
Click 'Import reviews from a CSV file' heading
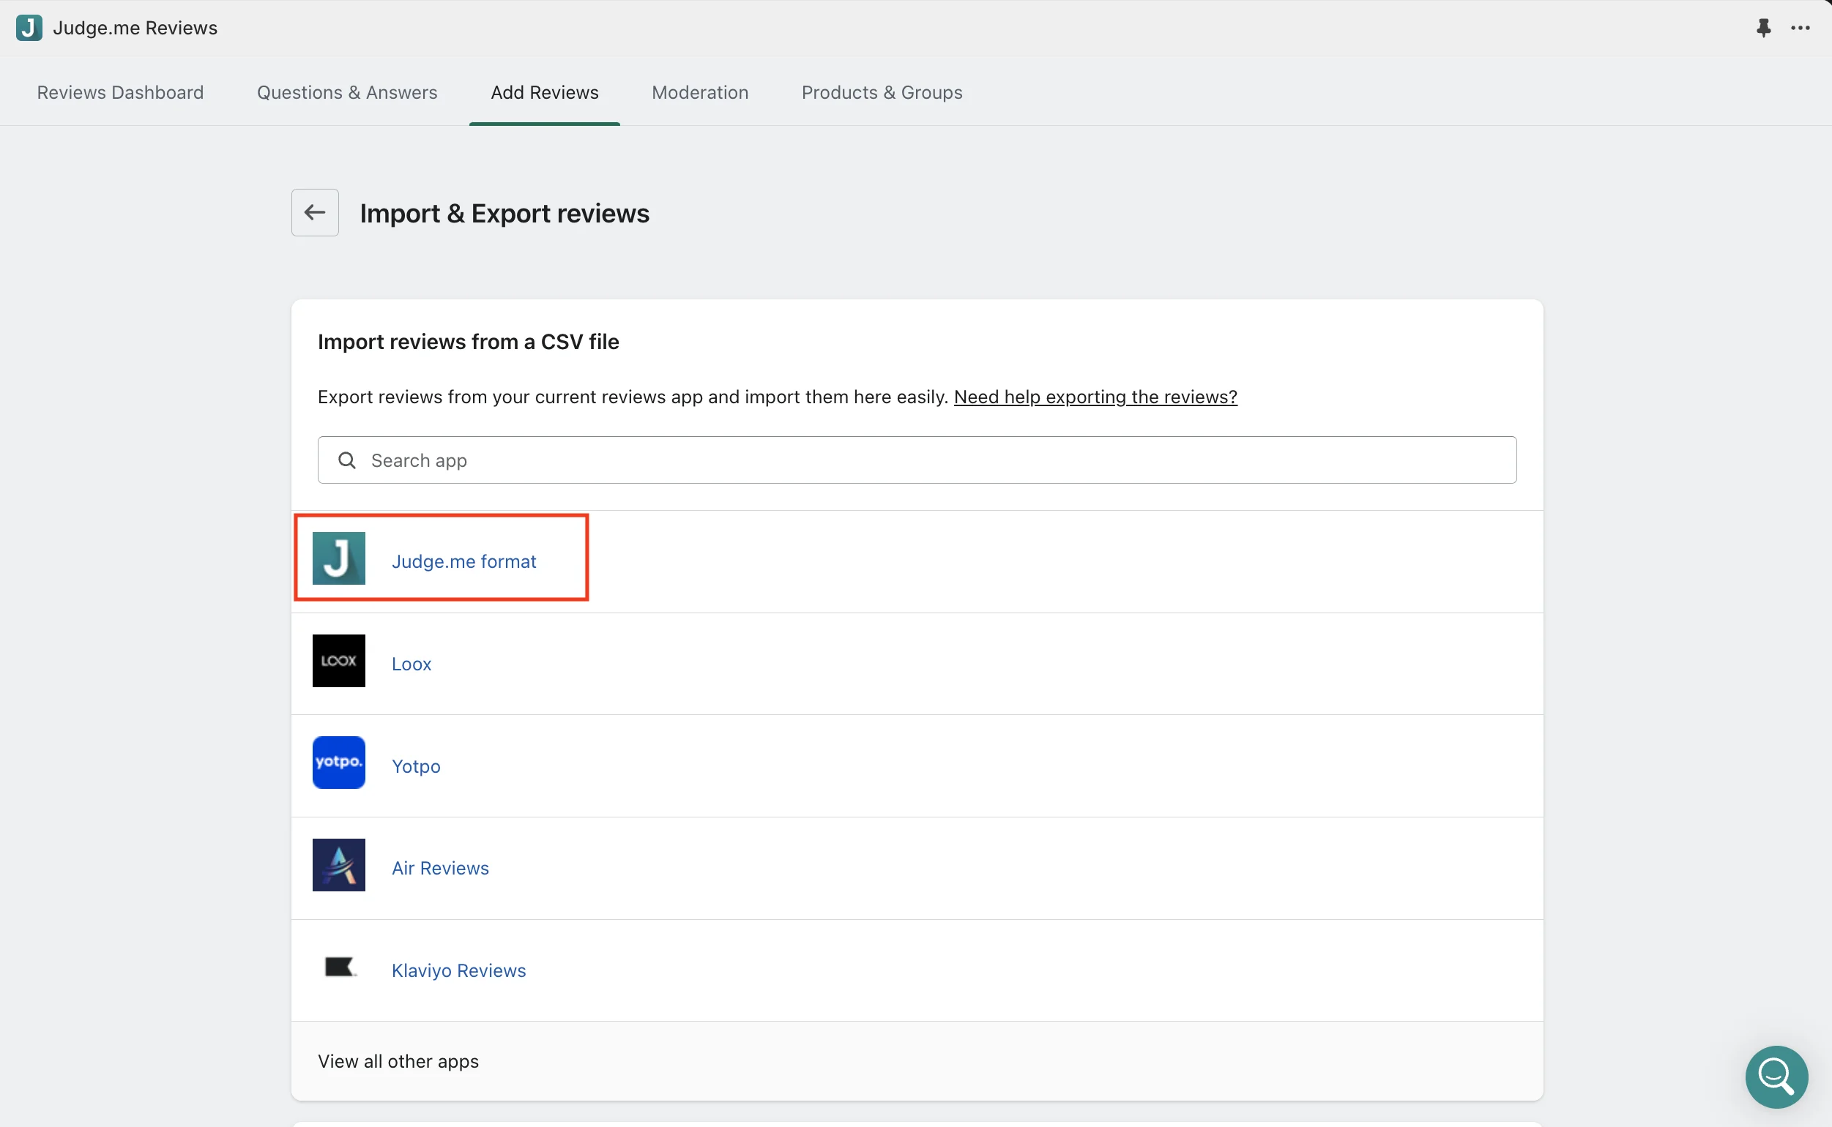click(469, 341)
